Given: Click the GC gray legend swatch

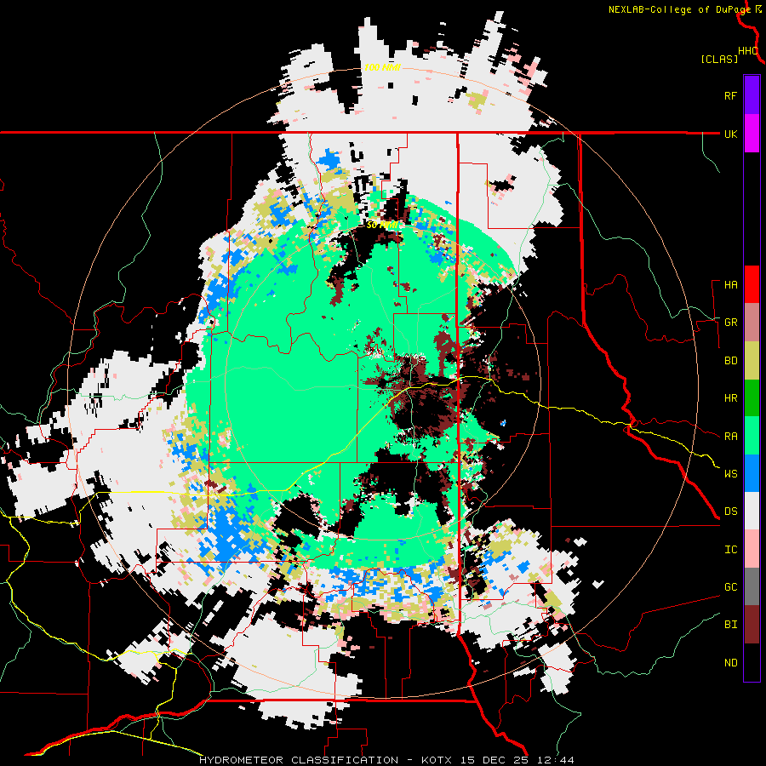Looking at the screenshot, I should 752,586.
